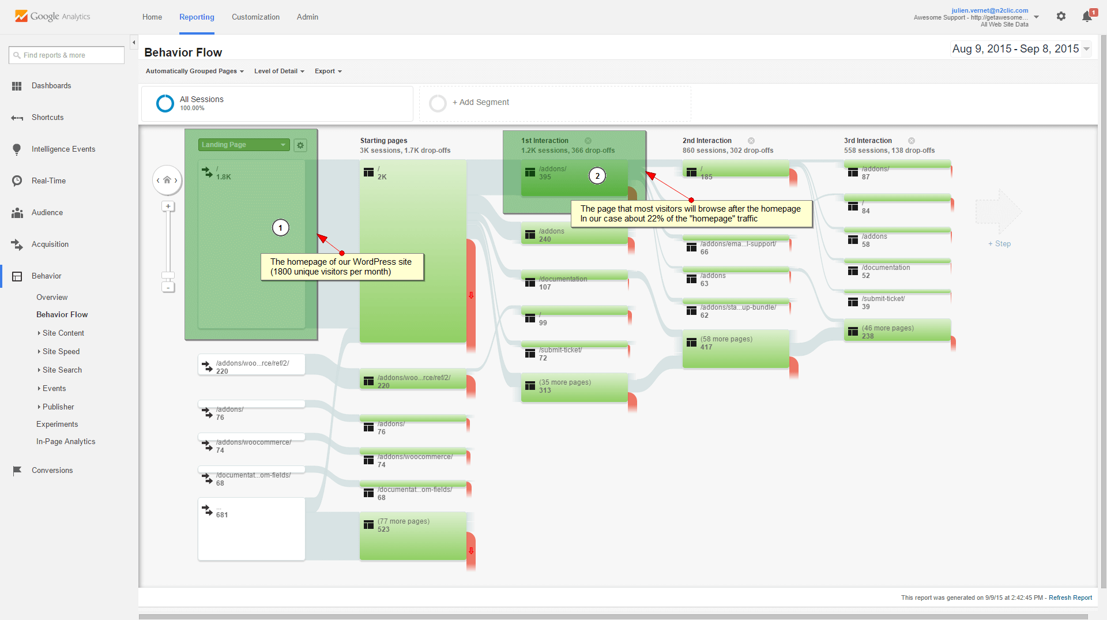The height and width of the screenshot is (620, 1107).
Task: Click the All Sessions segment circle
Action: pos(165,103)
